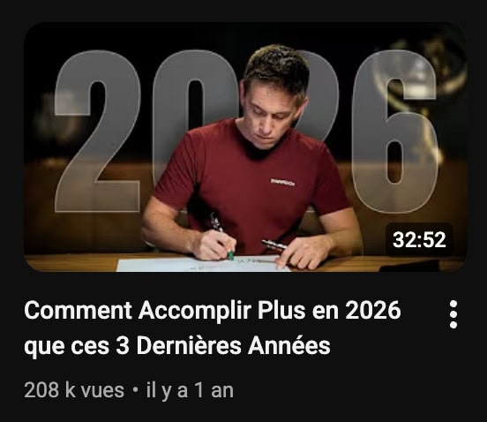Screen dimensions: 487x422
Task: Click the 32:52 duration badge
Action: coord(419,239)
